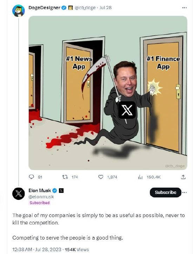Click the blue verified badge beside DogeDesigner
The width and height of the screenshot is (193, 254).
[64, 8]
